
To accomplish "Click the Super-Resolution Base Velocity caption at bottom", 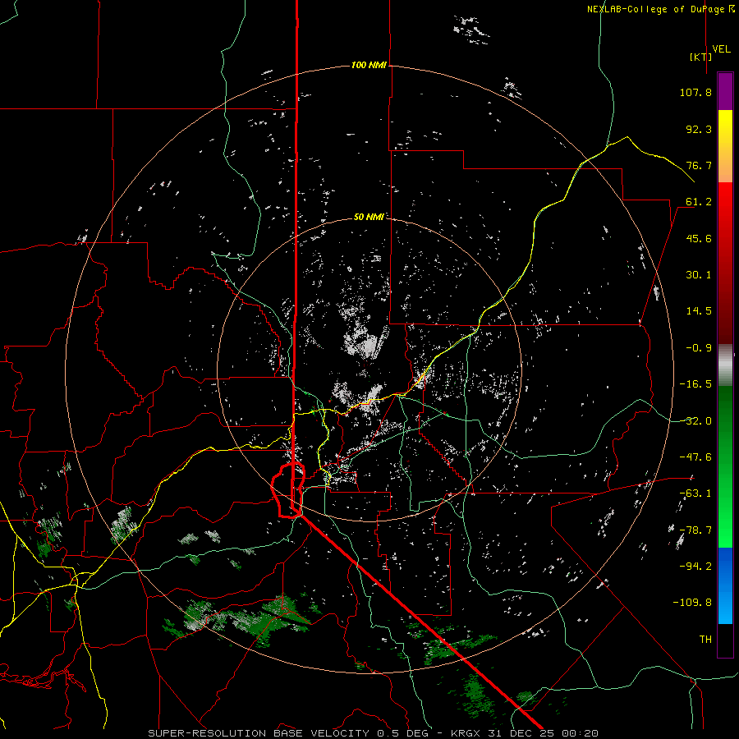I will click(x=373, y=733).
